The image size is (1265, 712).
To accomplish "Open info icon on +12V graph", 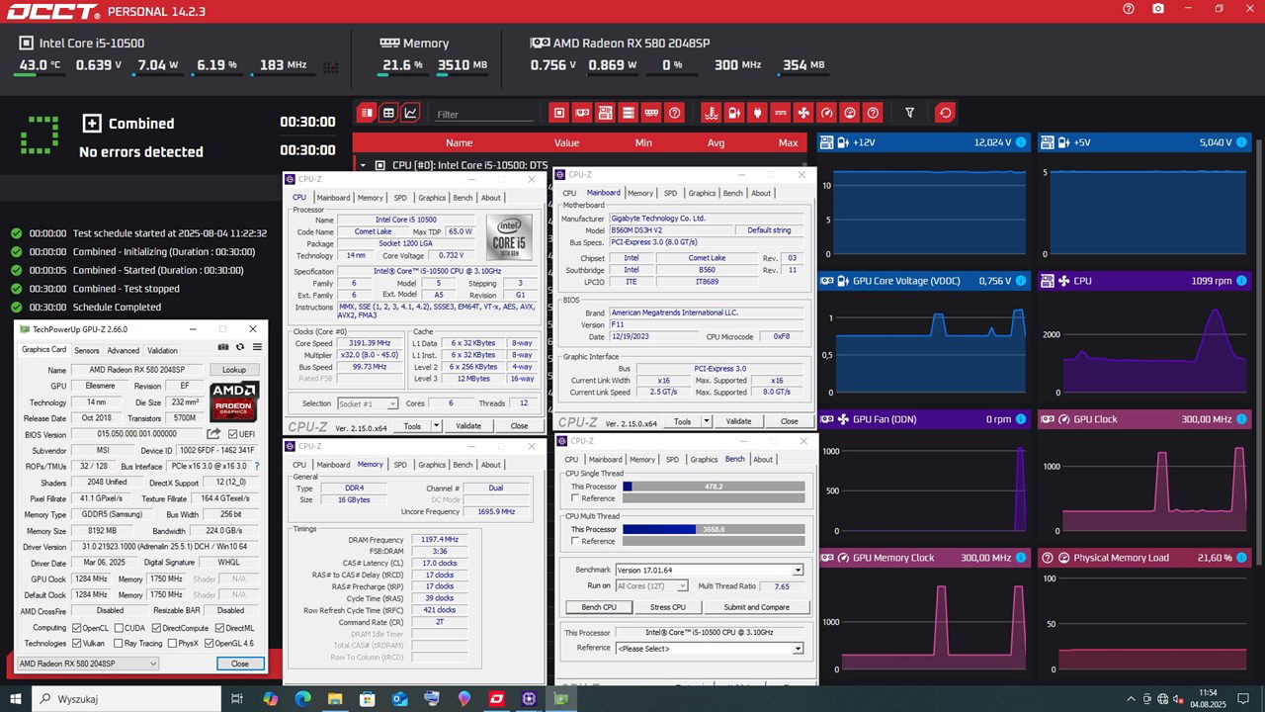I will pos(1021,142).
